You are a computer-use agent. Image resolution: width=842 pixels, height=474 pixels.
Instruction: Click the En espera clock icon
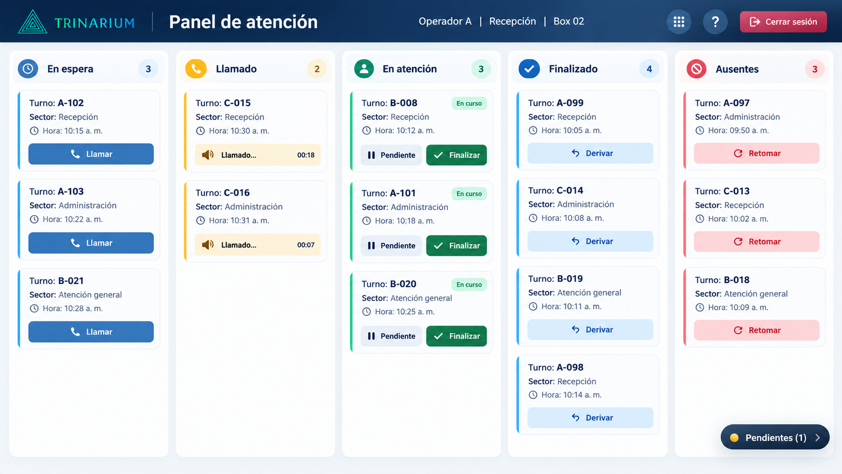point(28,69)
